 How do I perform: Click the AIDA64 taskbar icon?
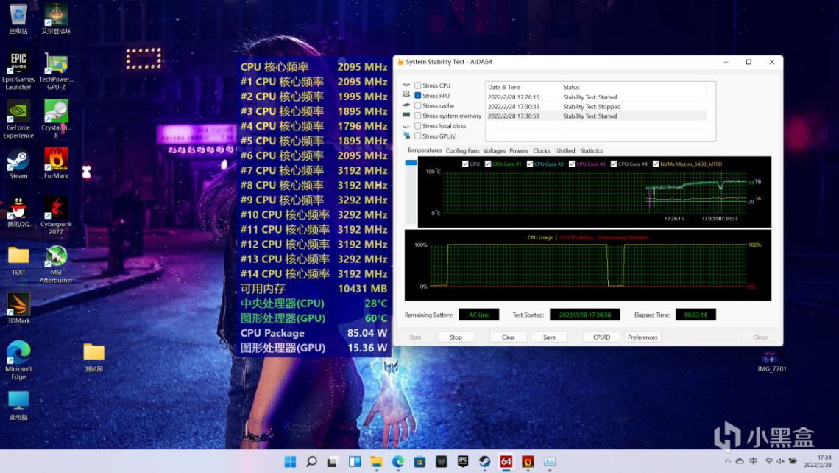point(506,462)
